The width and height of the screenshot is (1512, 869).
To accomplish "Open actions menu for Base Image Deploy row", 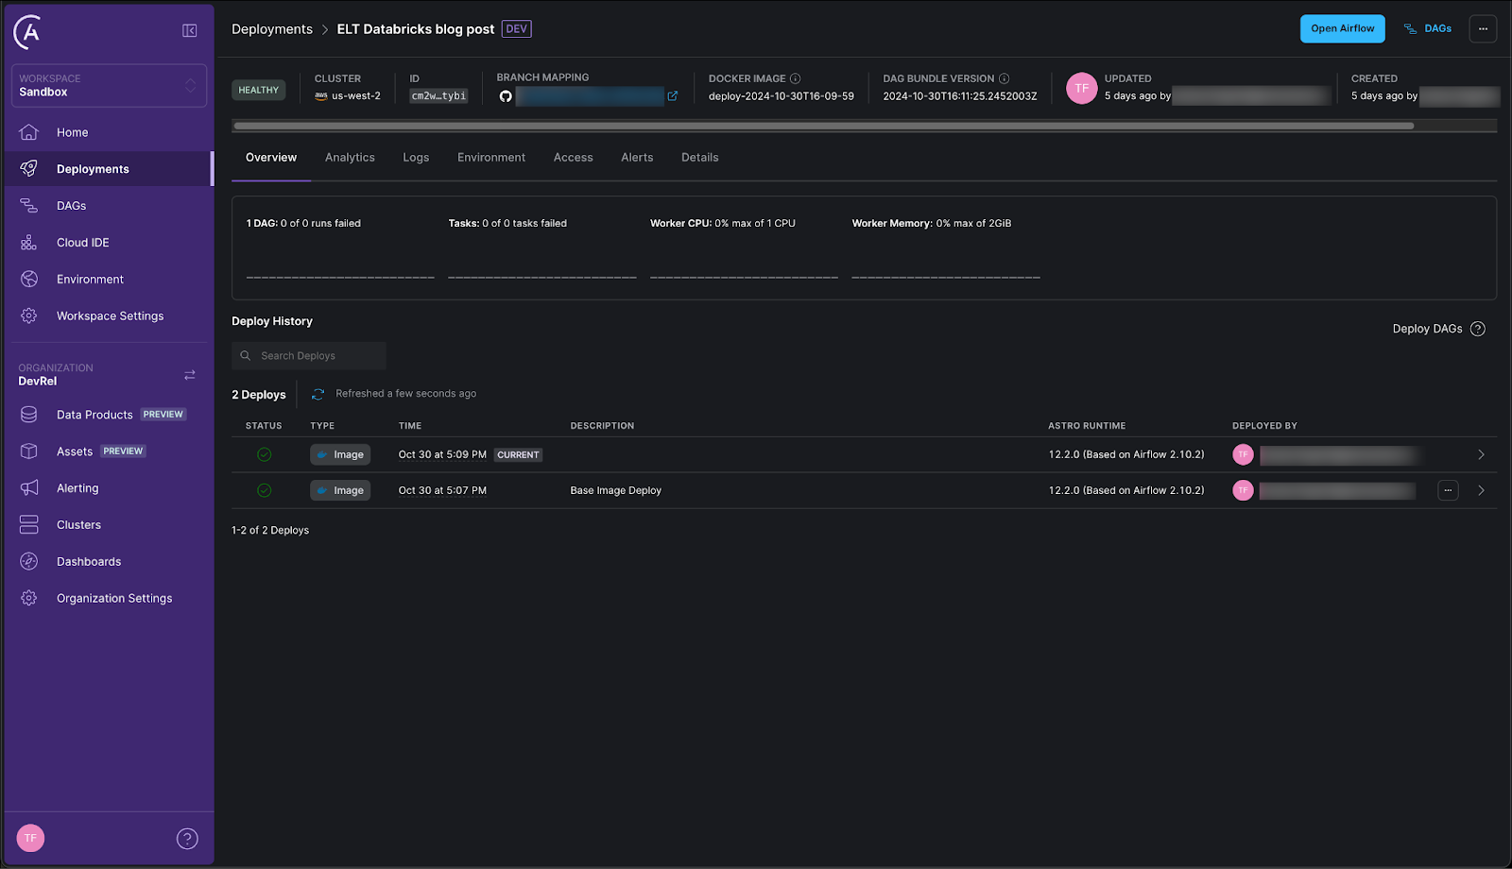I will tap(1448, 490).
